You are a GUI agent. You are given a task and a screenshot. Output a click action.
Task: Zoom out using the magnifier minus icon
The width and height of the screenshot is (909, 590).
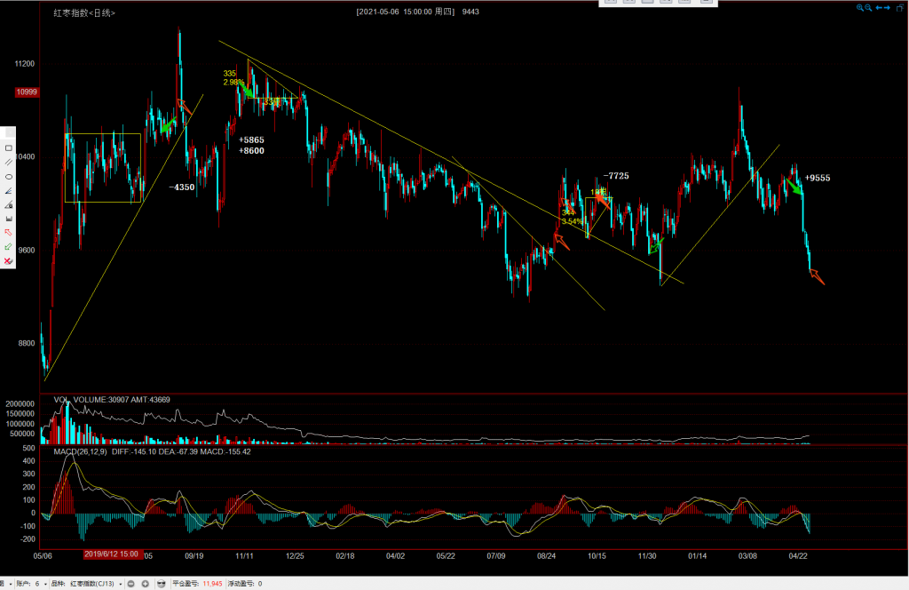(x=869, y=7)
